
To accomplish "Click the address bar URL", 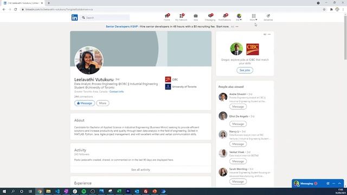I will click(59, 10).
